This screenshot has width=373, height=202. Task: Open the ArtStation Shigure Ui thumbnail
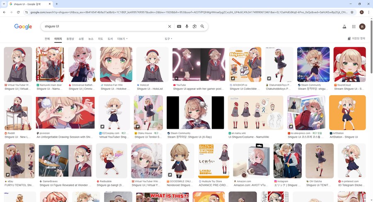coord(347,113)
